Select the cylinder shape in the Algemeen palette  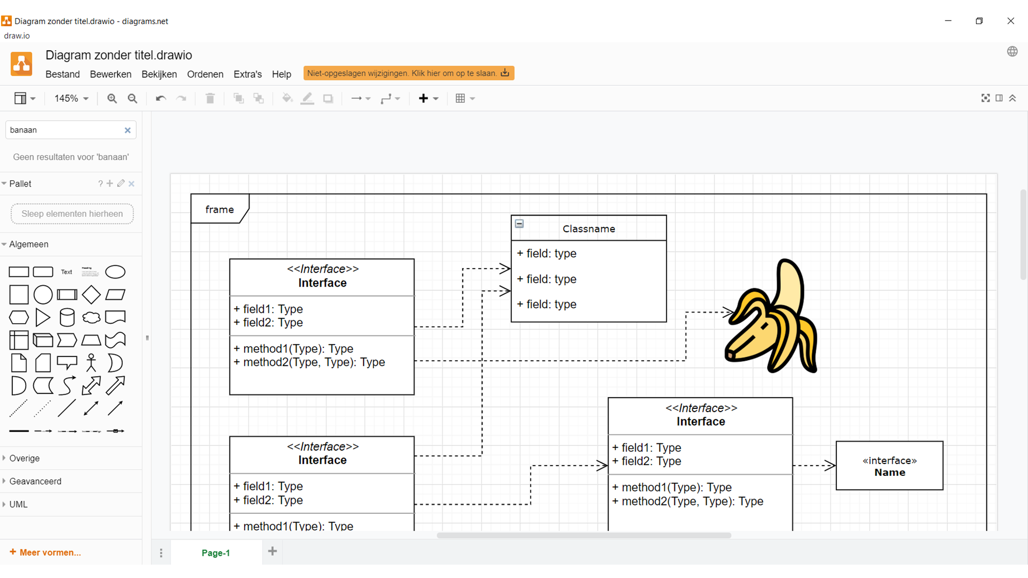pos(67,318)
